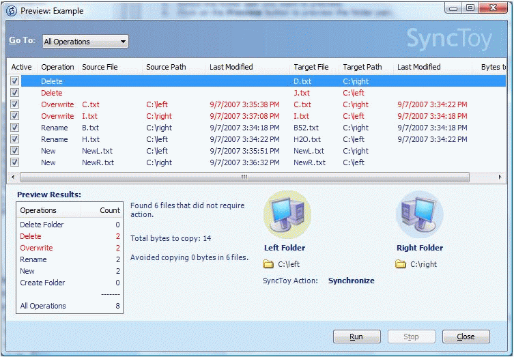Click the folder icon beside C:\left
Image resolution: width=514 pixels, height=357 pixels.
click(268, 264)
